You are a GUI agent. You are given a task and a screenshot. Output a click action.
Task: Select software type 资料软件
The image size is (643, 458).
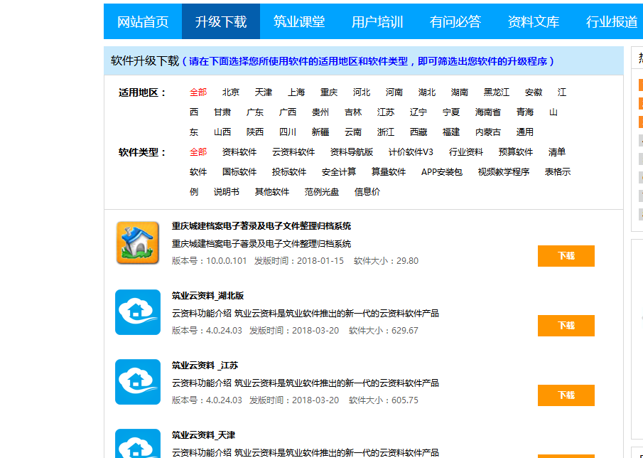point(239,152)
